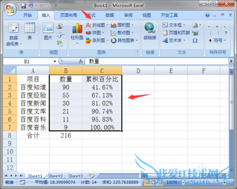
Task: Insert a new worksheet tab
Action: [91, 176]
